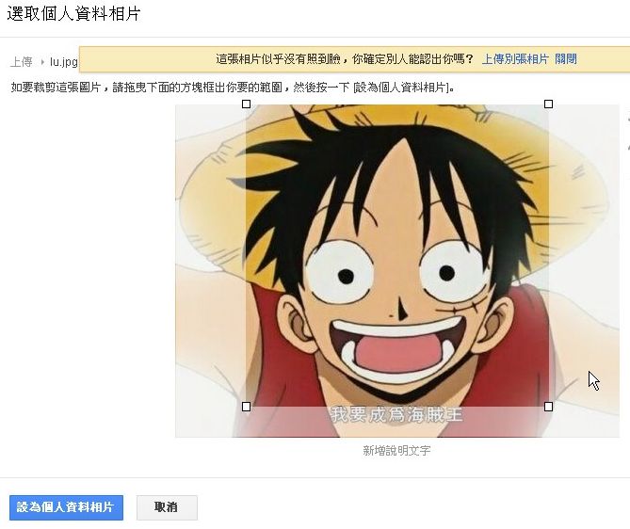
Task: Click the 取消 button
Action: tap(167, 507)
